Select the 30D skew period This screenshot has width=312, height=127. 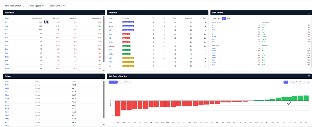(214, 18)
